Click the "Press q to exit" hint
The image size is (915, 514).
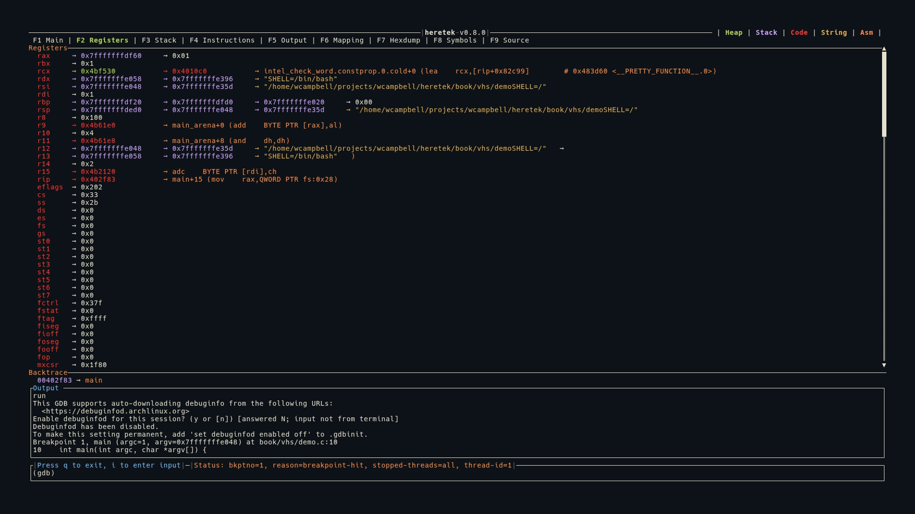[x=109, y=465]
